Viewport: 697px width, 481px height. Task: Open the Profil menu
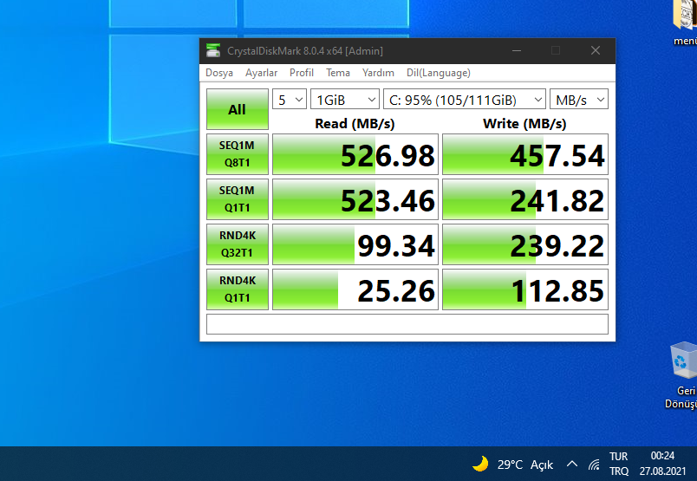pyautogui.click(x=302, y=73)
